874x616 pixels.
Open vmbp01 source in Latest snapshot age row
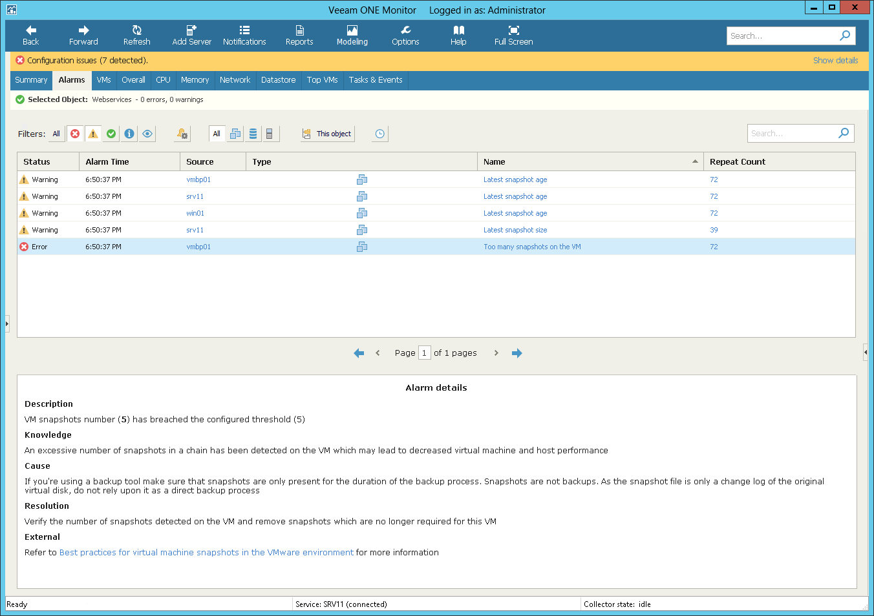[198, 180]
